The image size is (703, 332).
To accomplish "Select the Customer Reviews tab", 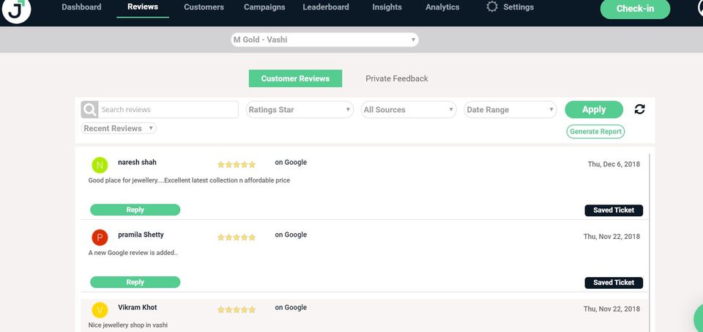I will pos(295,78).
